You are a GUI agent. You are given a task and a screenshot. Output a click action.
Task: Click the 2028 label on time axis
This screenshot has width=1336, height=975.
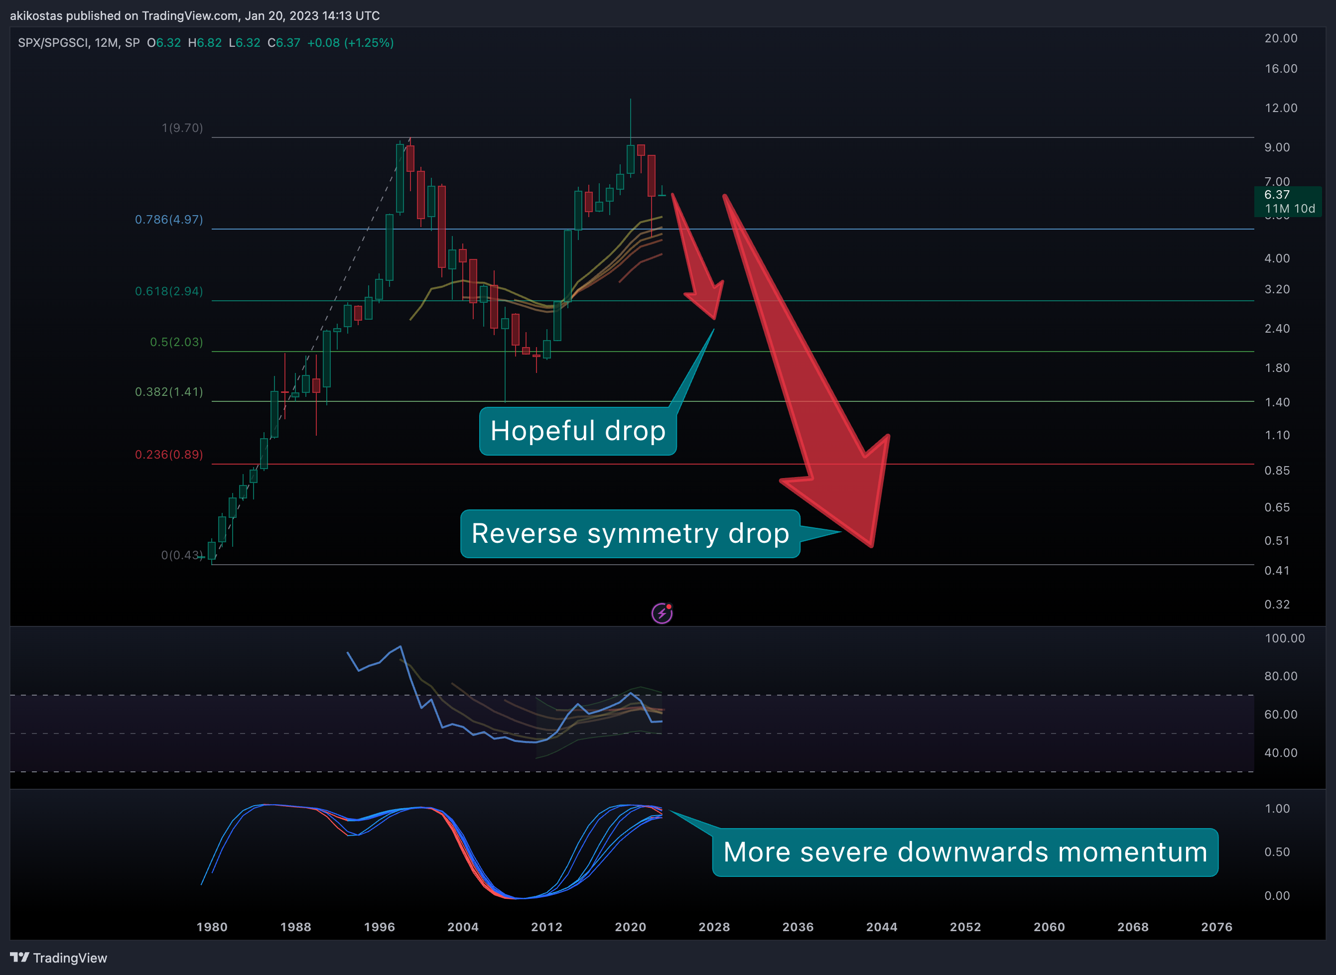pos(714,927)
